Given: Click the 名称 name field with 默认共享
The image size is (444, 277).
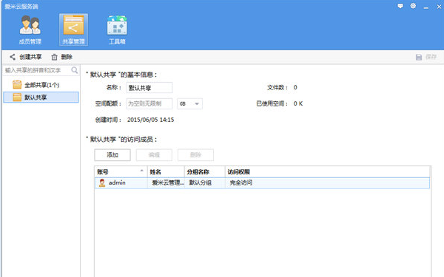Looking at the screenshot, I should 149,88.
